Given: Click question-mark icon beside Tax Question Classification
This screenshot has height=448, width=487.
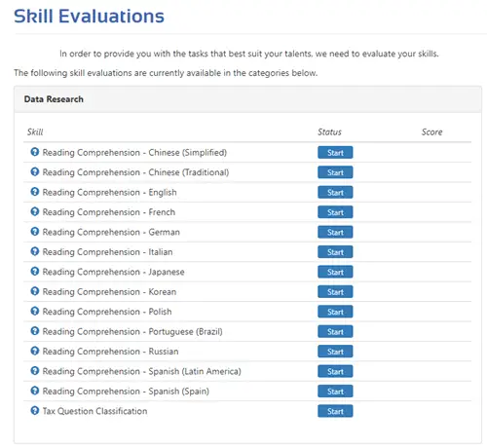Looking at the screenshot, I should (x=35, y=410).
